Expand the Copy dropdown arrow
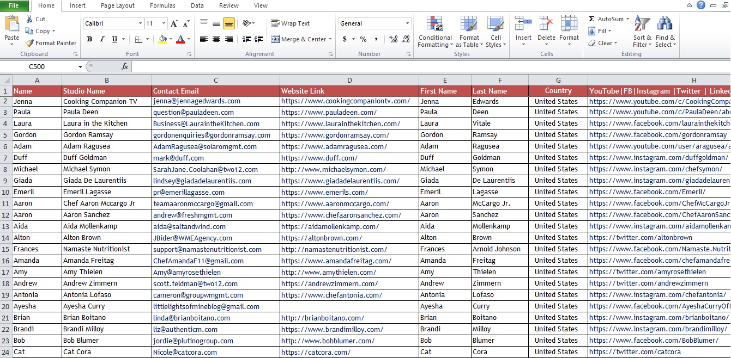The height and width of the screenshot is (358, 731). pos(54,31)
